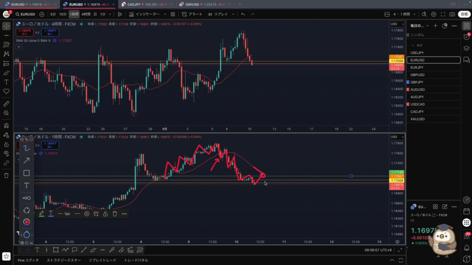Open more options in drawing floating toolbar

pos(124,214)
